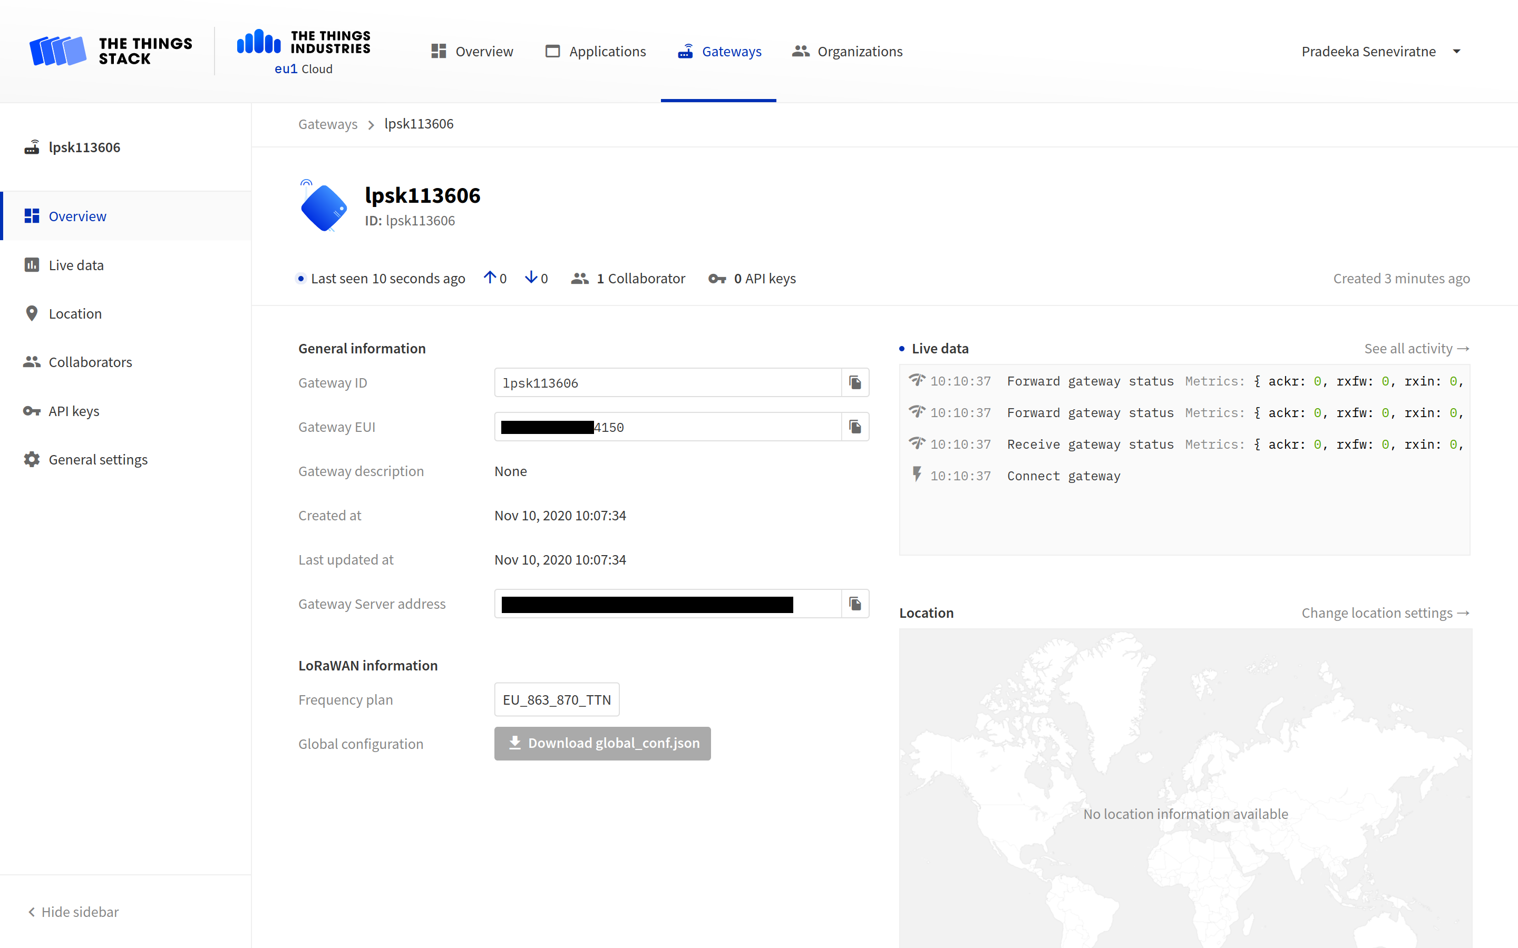Go to Location sidebar item
The image size is (1518, 948).
pos(75,313)
